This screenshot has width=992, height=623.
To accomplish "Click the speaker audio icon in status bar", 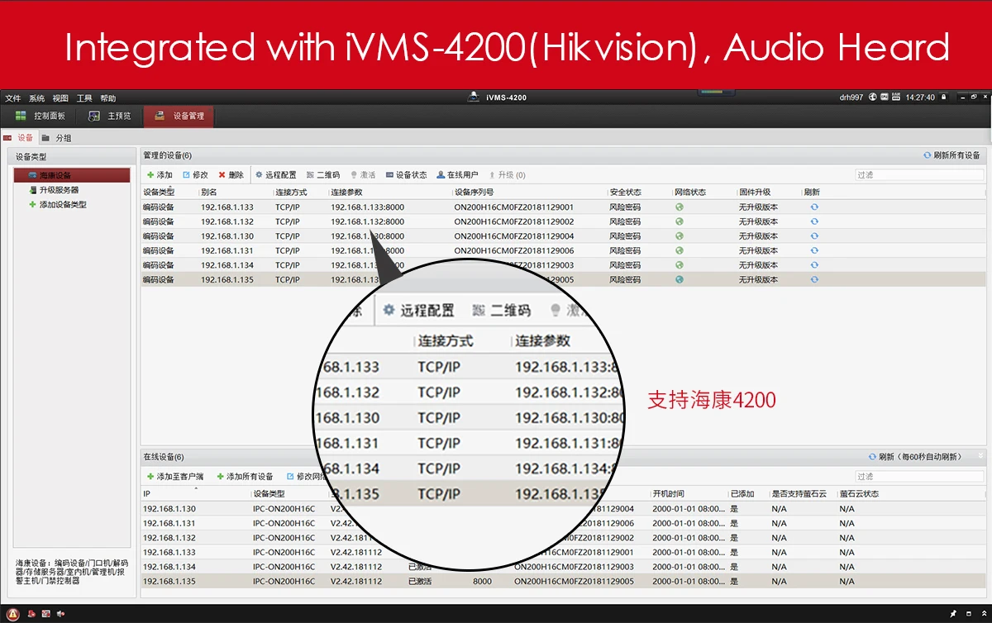I will (x=61, y=614).
